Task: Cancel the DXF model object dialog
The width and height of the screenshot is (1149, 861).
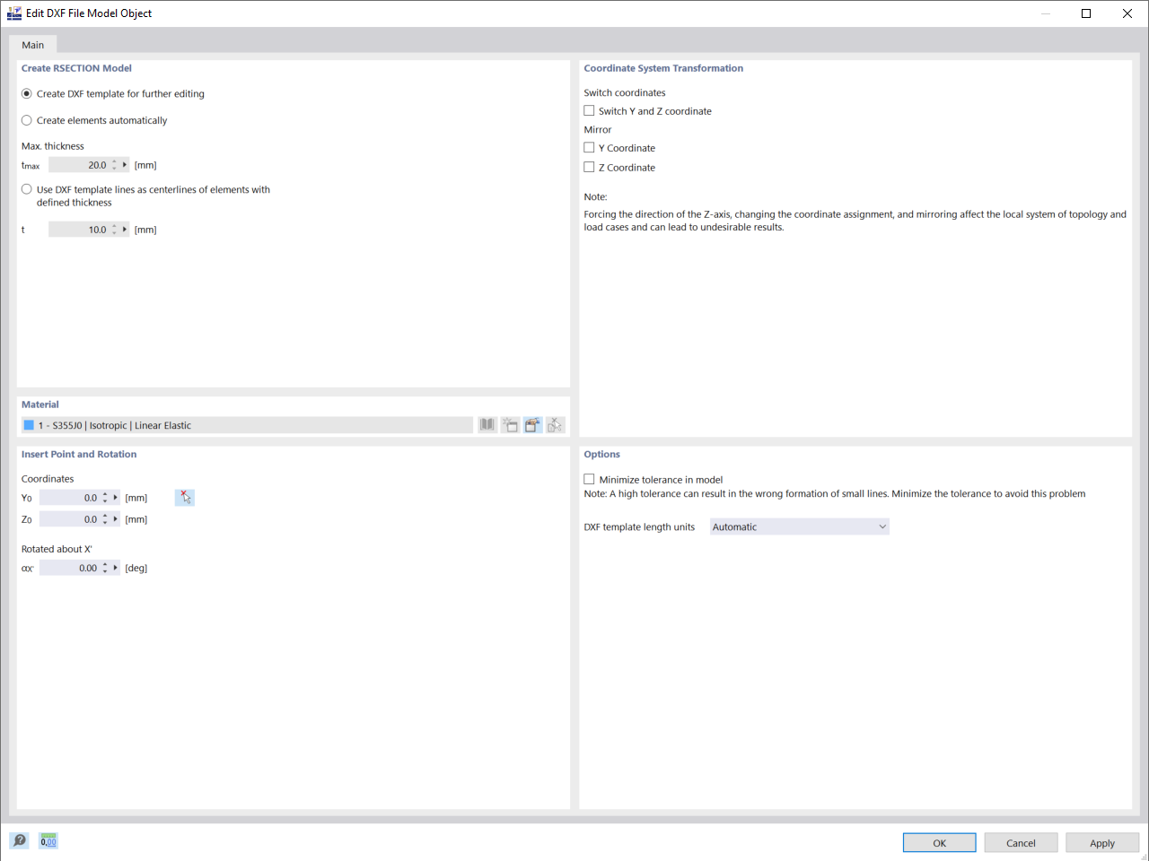Action: pos(1021,842)
